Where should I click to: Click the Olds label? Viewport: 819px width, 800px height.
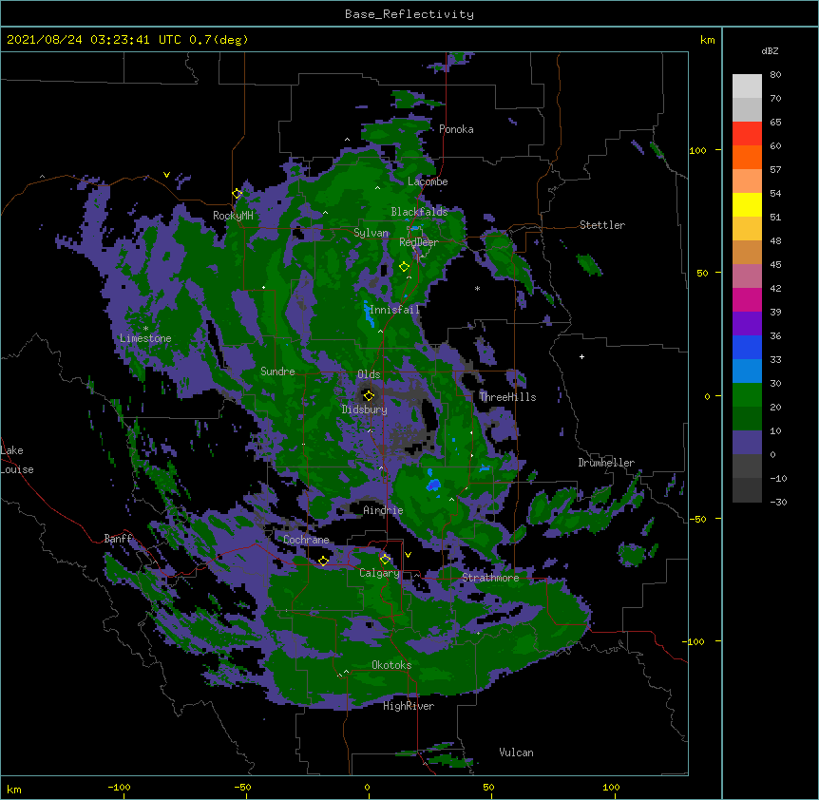pos(369,374)
